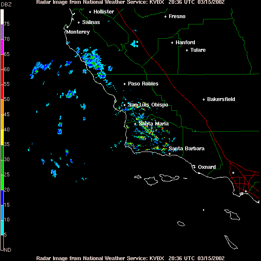Select the plus marker next to Hanford

(x=172, y=43)
